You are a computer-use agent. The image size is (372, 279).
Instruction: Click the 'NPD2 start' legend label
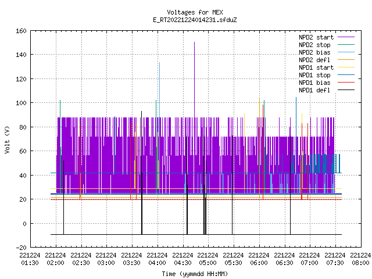(x=316, y=37)
